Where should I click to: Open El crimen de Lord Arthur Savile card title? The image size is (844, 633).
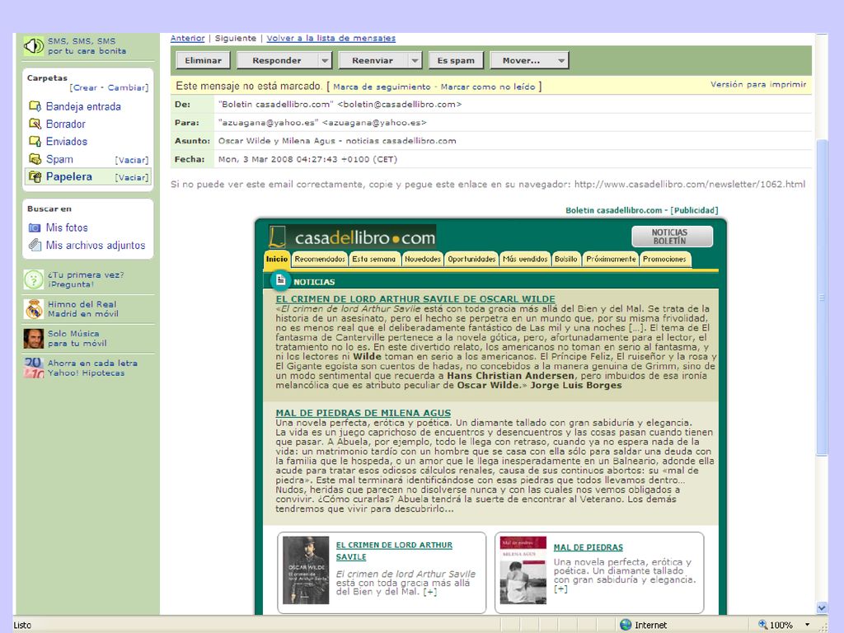(394, 551)
